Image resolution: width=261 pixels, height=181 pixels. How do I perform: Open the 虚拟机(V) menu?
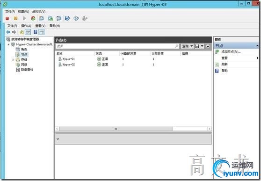pyautogui.click(x=39, y=12)
